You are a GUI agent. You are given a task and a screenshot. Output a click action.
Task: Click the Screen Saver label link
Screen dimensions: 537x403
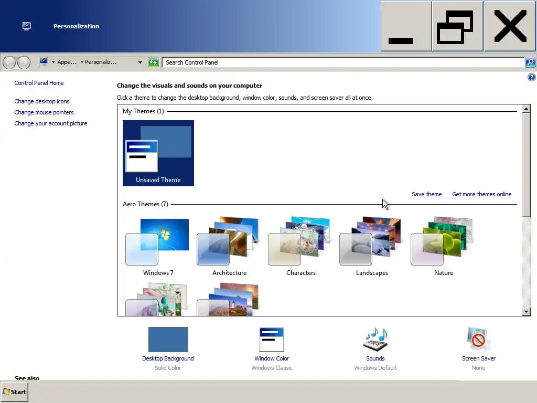click(478, 358)
